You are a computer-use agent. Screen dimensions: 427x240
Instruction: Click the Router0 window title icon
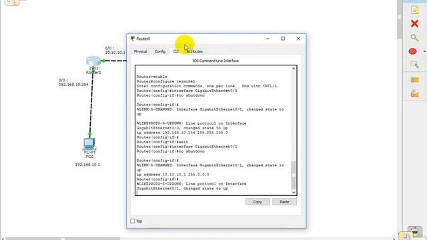(133, 39)
